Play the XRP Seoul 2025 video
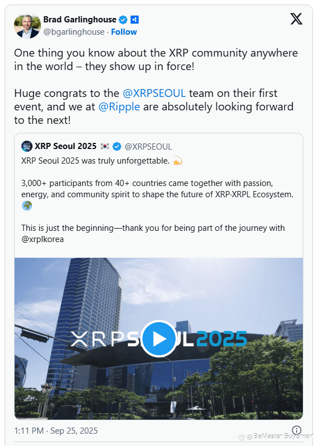318x446 pixels. 159,338
